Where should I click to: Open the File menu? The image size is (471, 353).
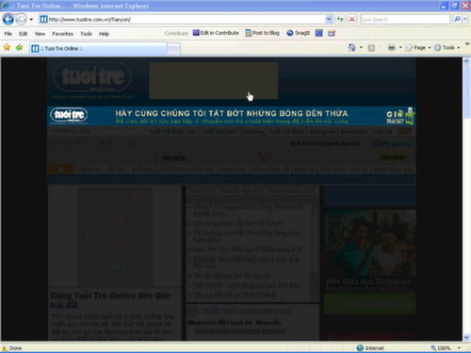[x=8, y=34]
